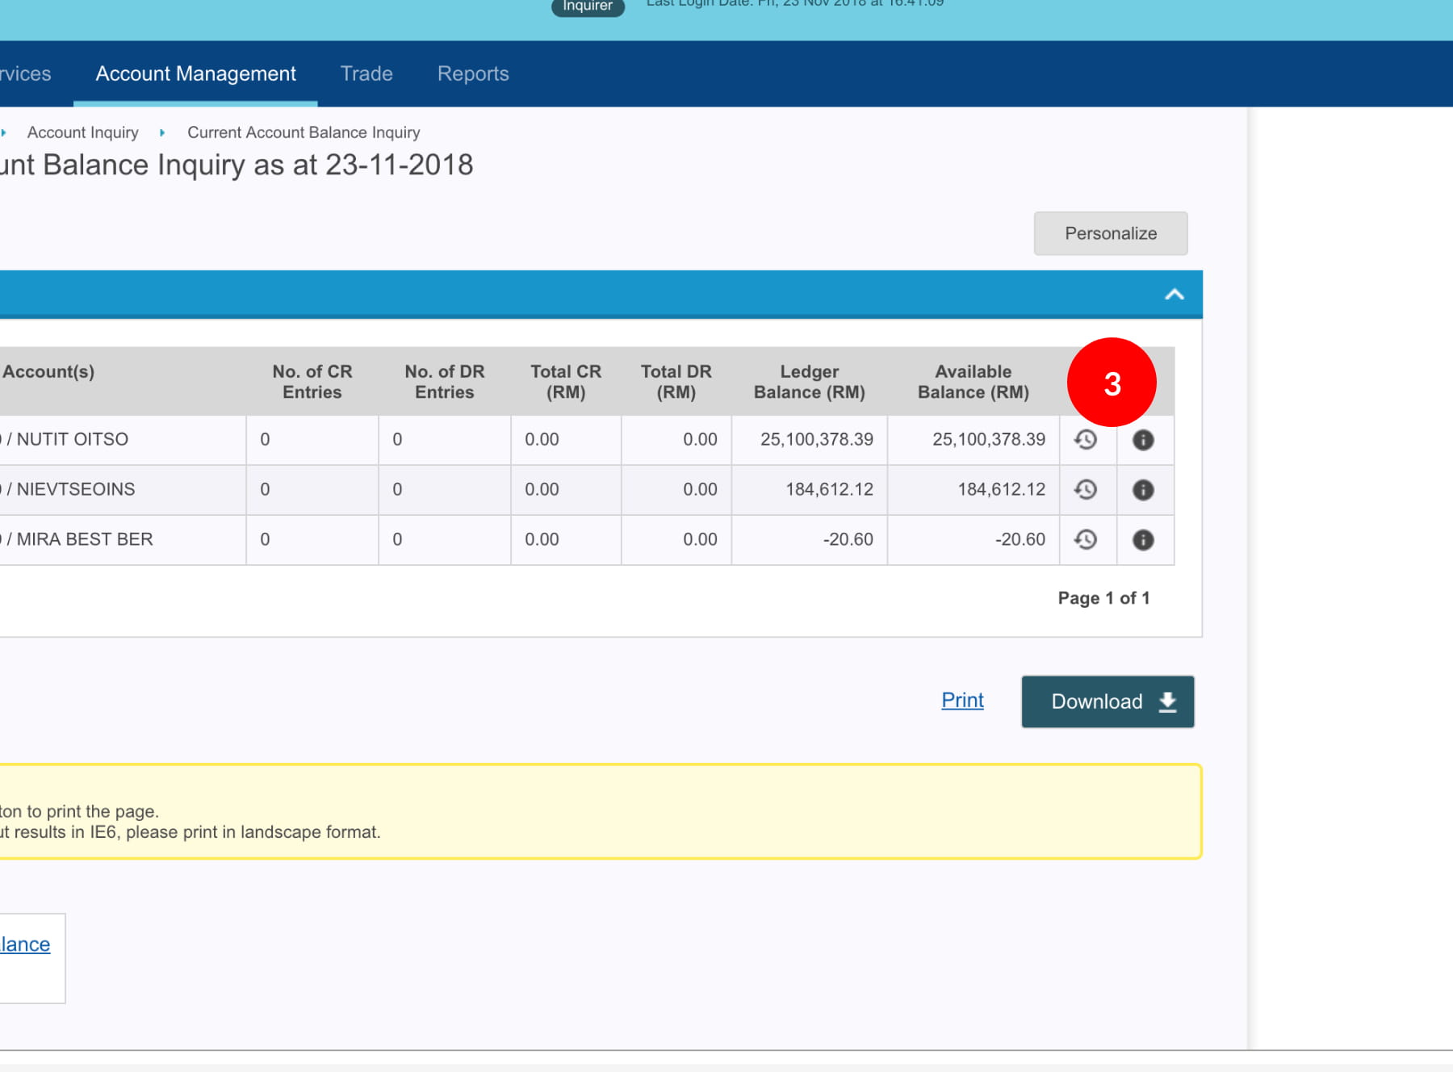Screen dimensions: 1453x1072
Task: Show info for MIRA BEST BER account
Action: click(1143, 540)
